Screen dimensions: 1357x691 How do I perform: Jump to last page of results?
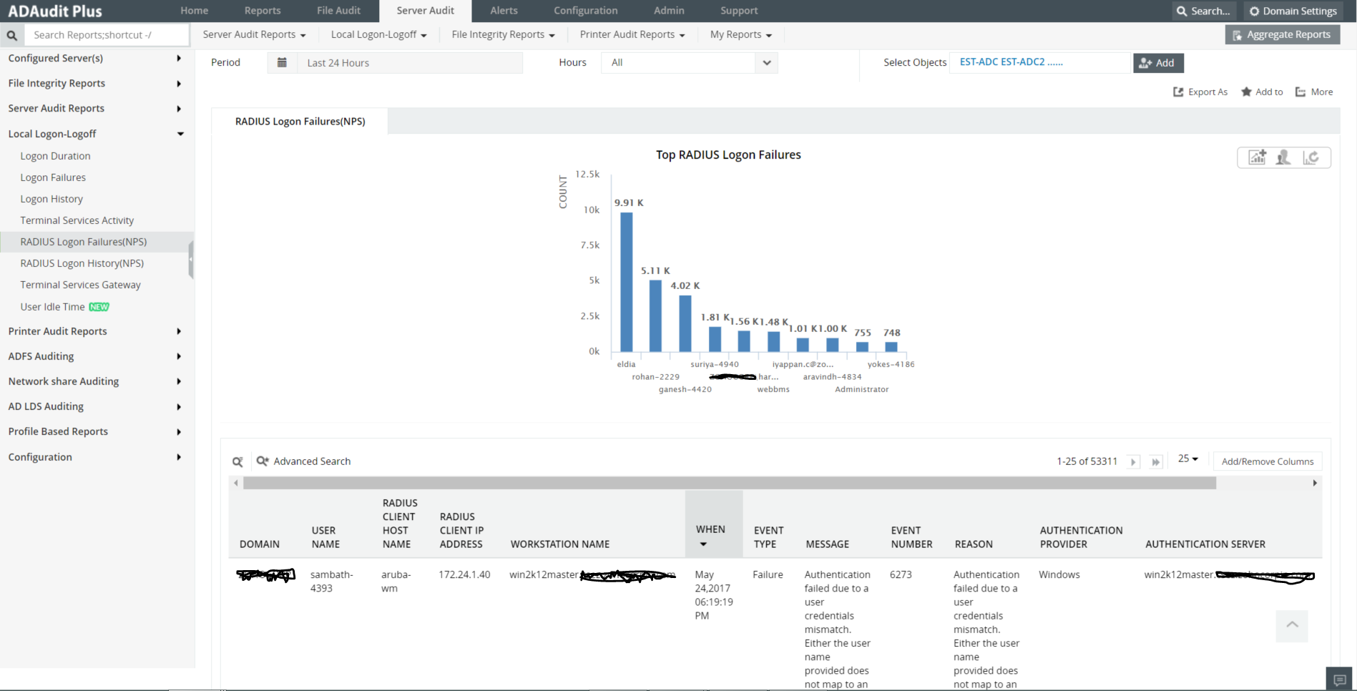point(1155,462)
